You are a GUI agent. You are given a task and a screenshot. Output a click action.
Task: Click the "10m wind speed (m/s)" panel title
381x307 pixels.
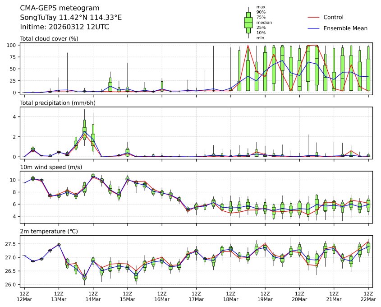[51, 167]
